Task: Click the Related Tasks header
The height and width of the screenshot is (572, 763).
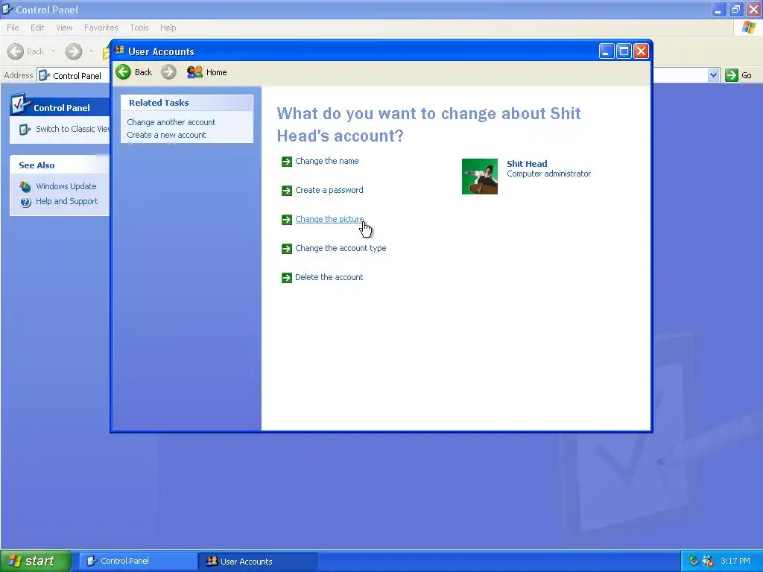Action: click(187, 103)
